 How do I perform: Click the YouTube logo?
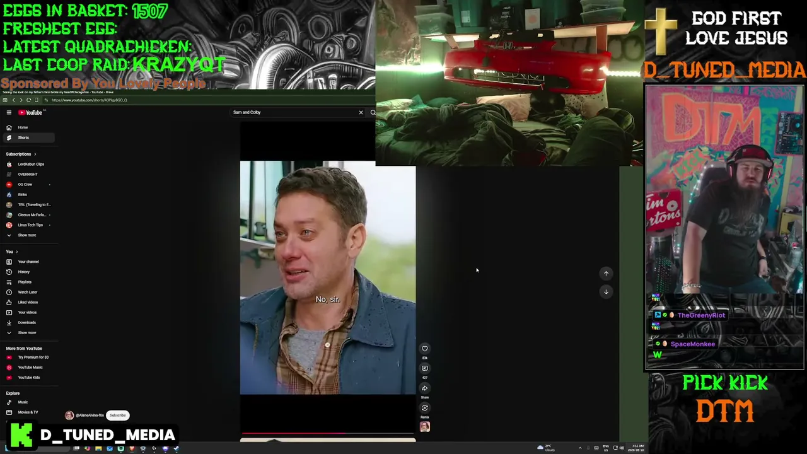click(x=30, y=112)
